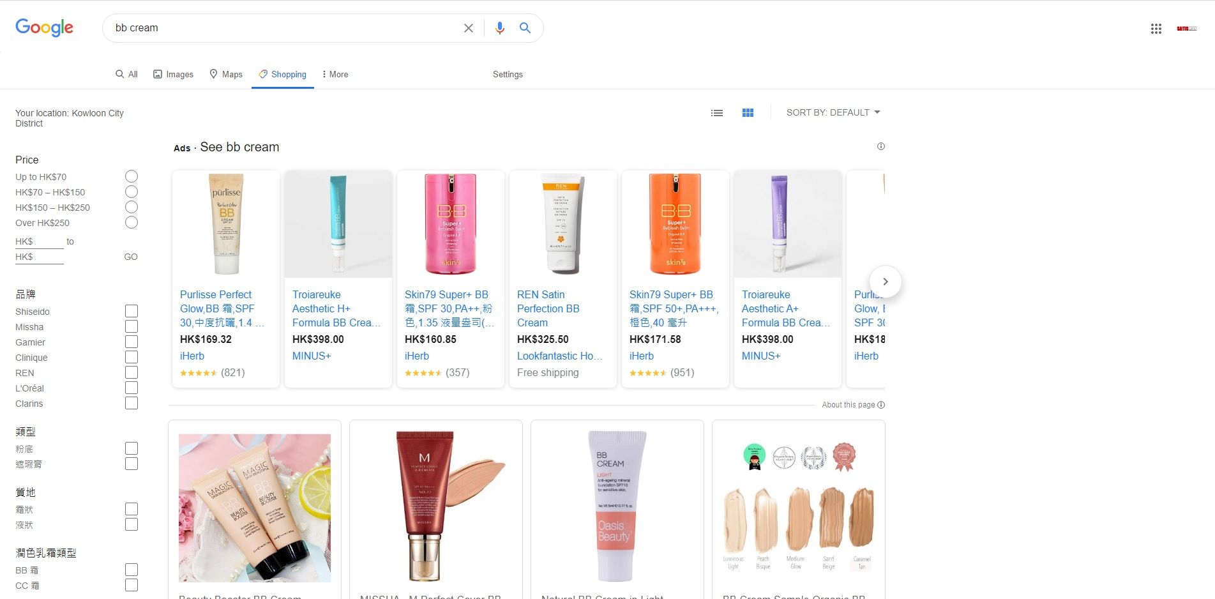Start voice search with microphone icon
The width and height of the screenshot is (1215, 599).
[x=500, y=28]
